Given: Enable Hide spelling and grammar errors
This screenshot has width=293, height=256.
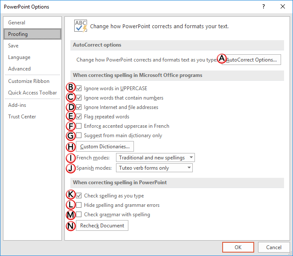Looking at the screenshot, I should pyautogui.click(x=79, y=205).
